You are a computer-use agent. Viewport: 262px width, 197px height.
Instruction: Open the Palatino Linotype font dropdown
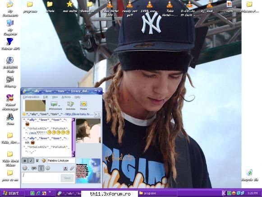(x=61, y=160)
